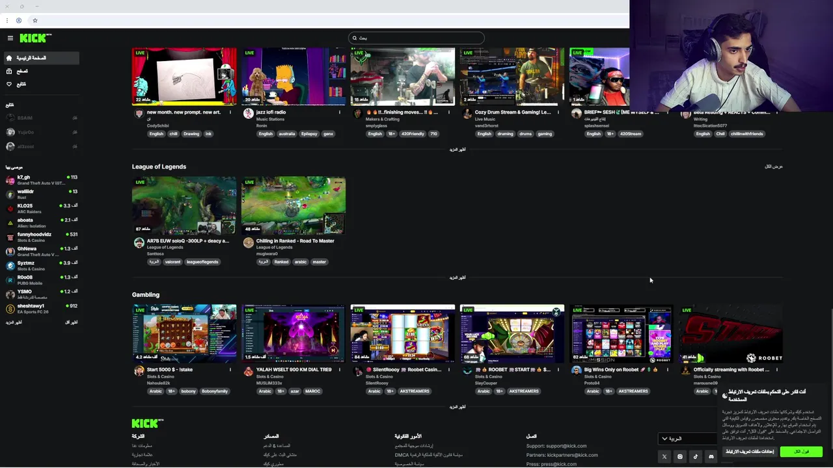Open League of Legends category heading

[x=159, y=166]
